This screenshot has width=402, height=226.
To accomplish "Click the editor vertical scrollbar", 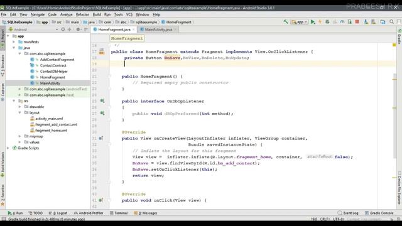I will pos(394,116).
